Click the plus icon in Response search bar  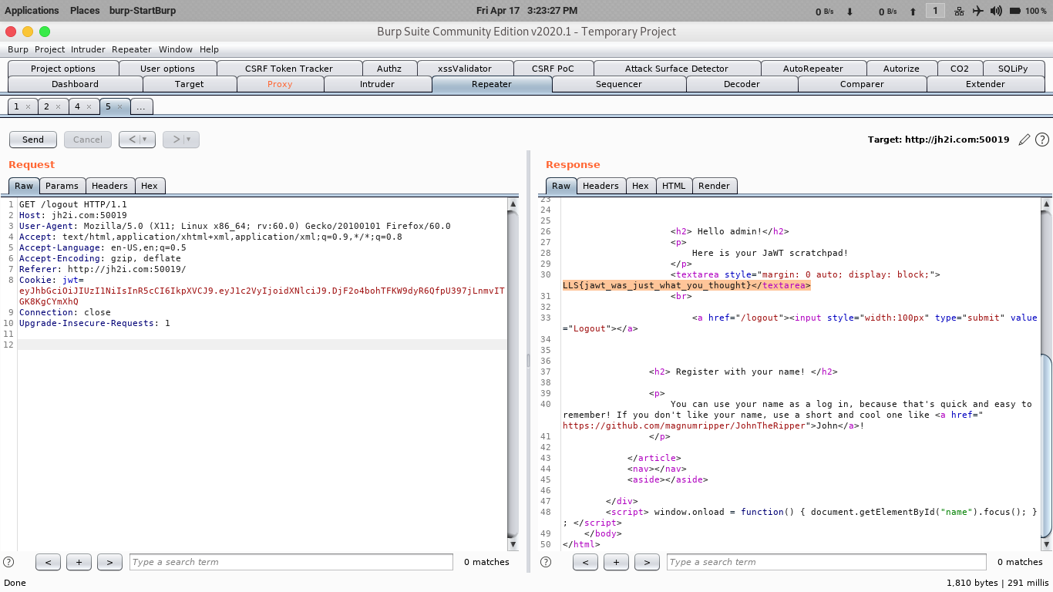(x=616, y=562)
